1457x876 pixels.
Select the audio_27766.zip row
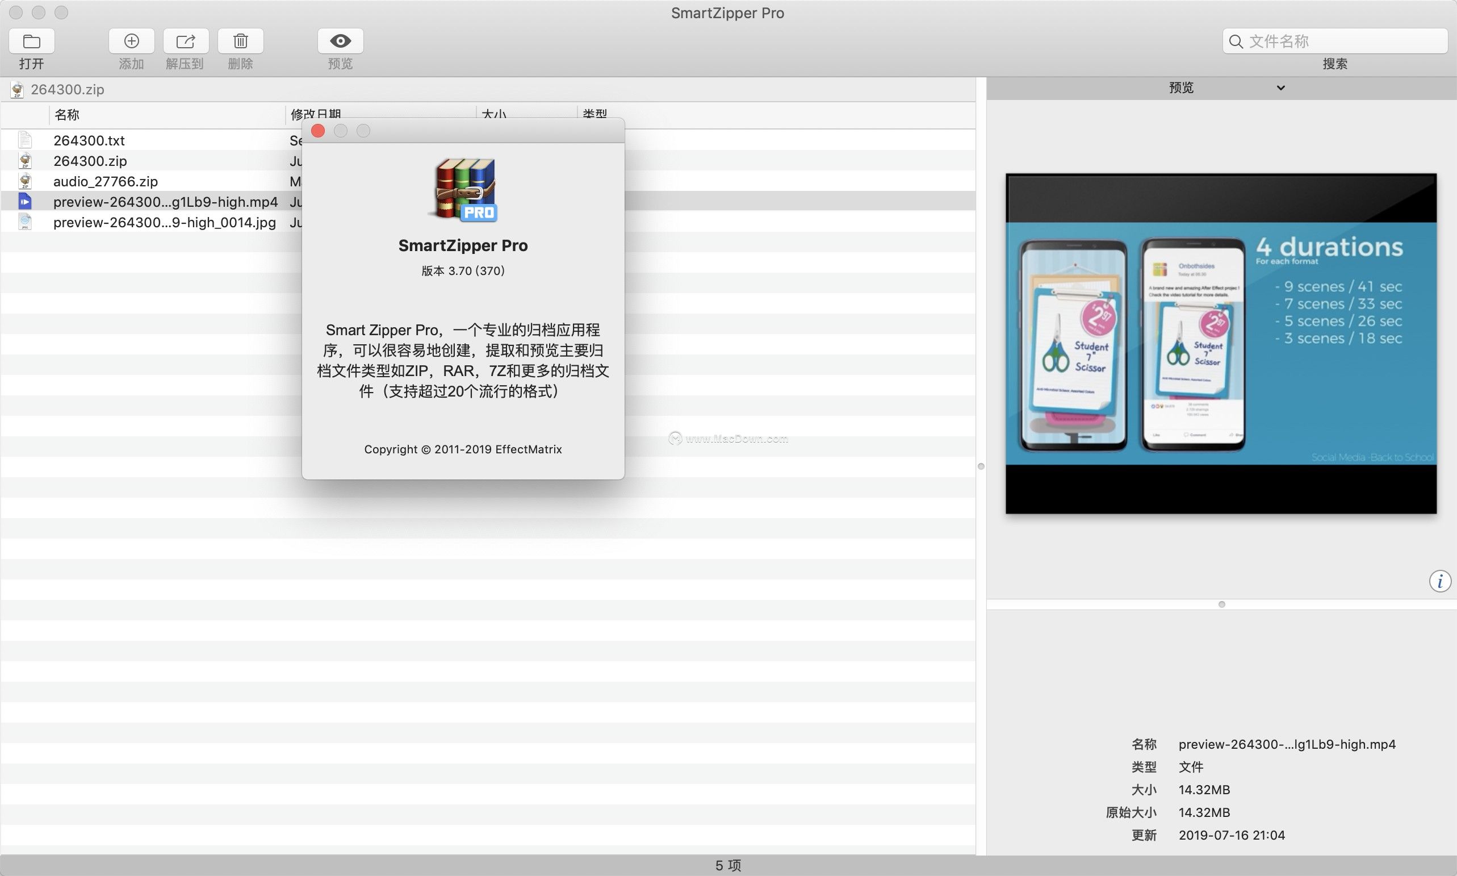487,181
